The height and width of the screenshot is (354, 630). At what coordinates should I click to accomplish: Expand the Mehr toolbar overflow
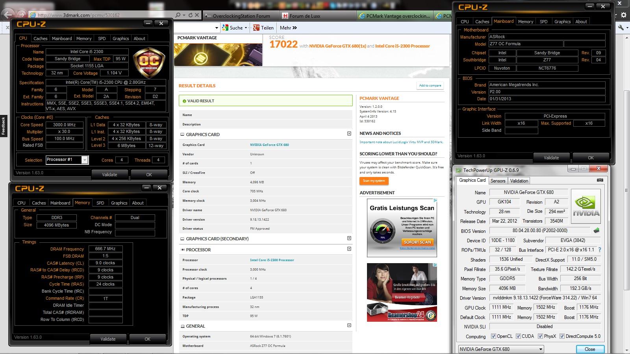click(288, 28)
